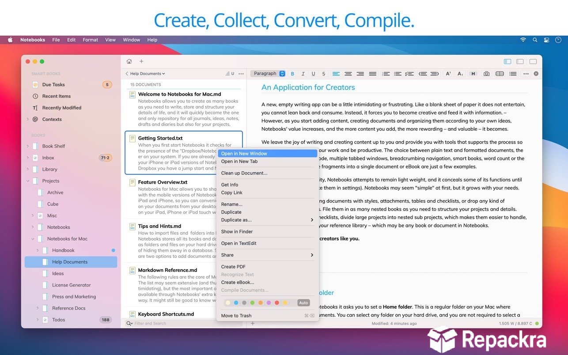
Task: Insert a bulleted list
Action: tap(398, 74)
